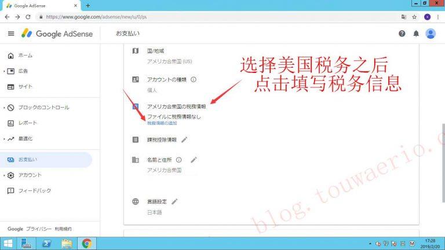The image size is (445, 250).
Task: Click the 国/地域 map icon
Action: 136,51
